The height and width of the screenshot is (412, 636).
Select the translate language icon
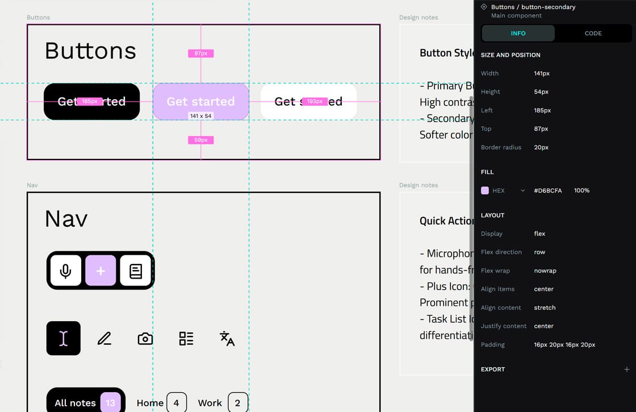tap(227, 339)
